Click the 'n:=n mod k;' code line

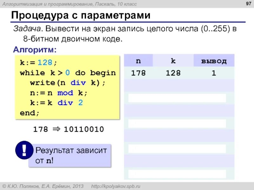[59, 93]
